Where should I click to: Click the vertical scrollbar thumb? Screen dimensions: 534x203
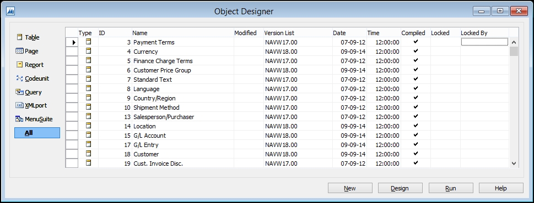click(514, 52)
